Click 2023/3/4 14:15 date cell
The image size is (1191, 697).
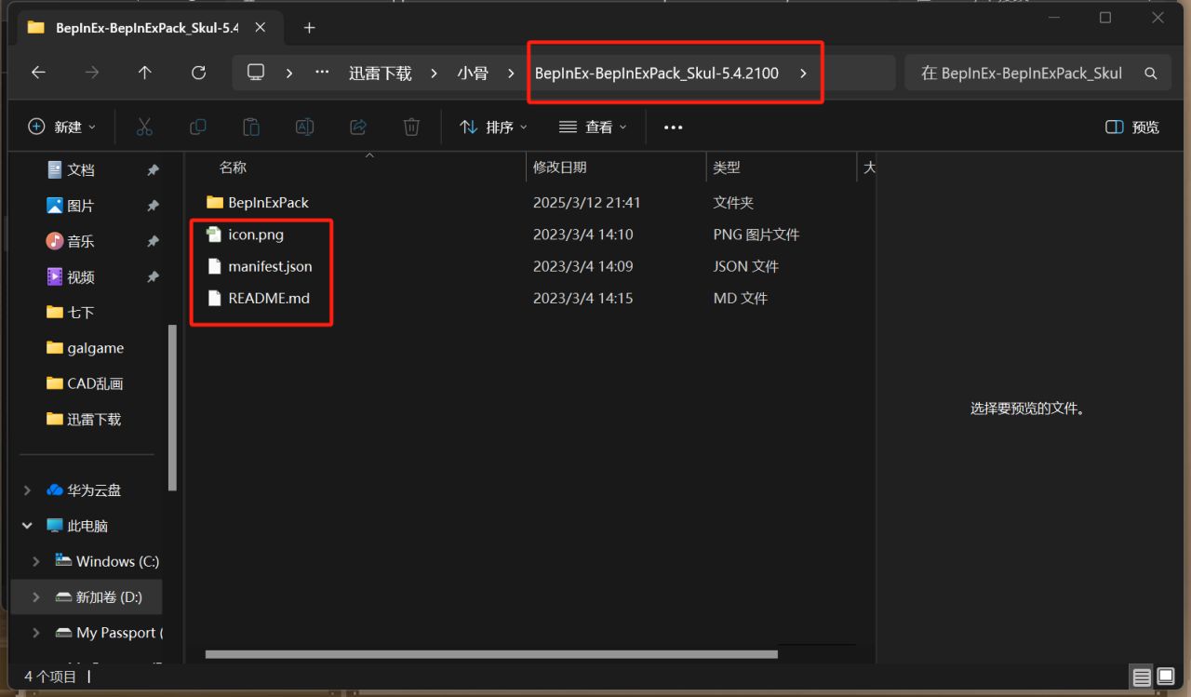(x=583, y=299)
